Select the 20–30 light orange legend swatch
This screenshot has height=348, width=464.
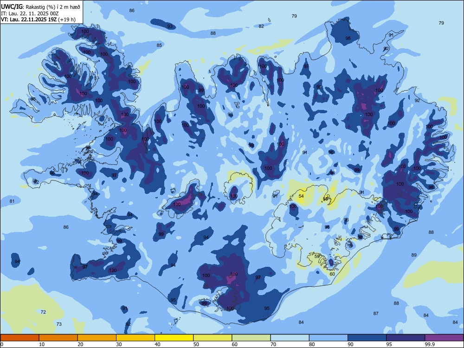click(x=97, y=338)
